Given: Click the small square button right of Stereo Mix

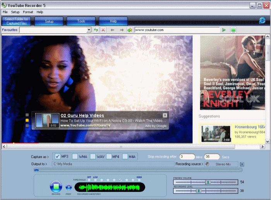Looking at the screenshot, I should point(242,164).
